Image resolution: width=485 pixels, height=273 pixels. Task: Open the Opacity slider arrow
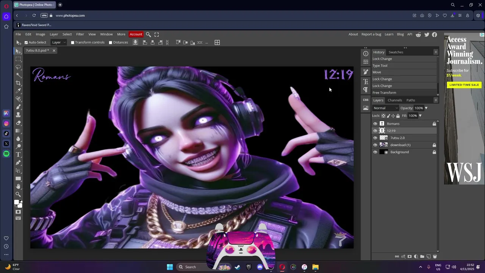pyautogui.click(x=426, y=108)
